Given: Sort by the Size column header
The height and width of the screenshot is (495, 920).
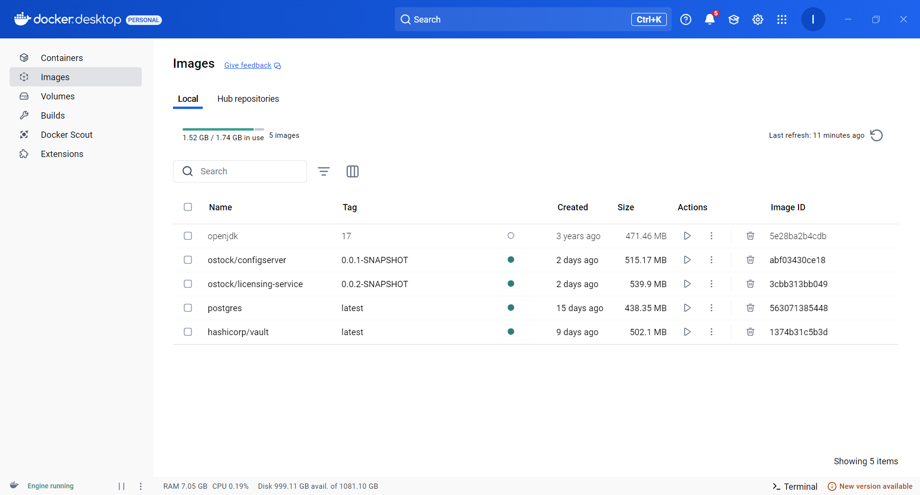Looking at the screenshot, I should (626, 207).
